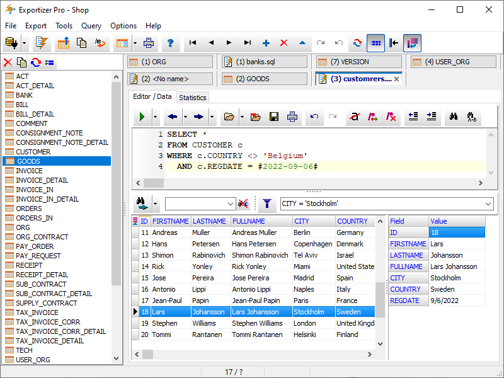Viewport: 504px width, 378px height.
Task: Click unindent lines icon in editor
Action: tap(413, 117)
